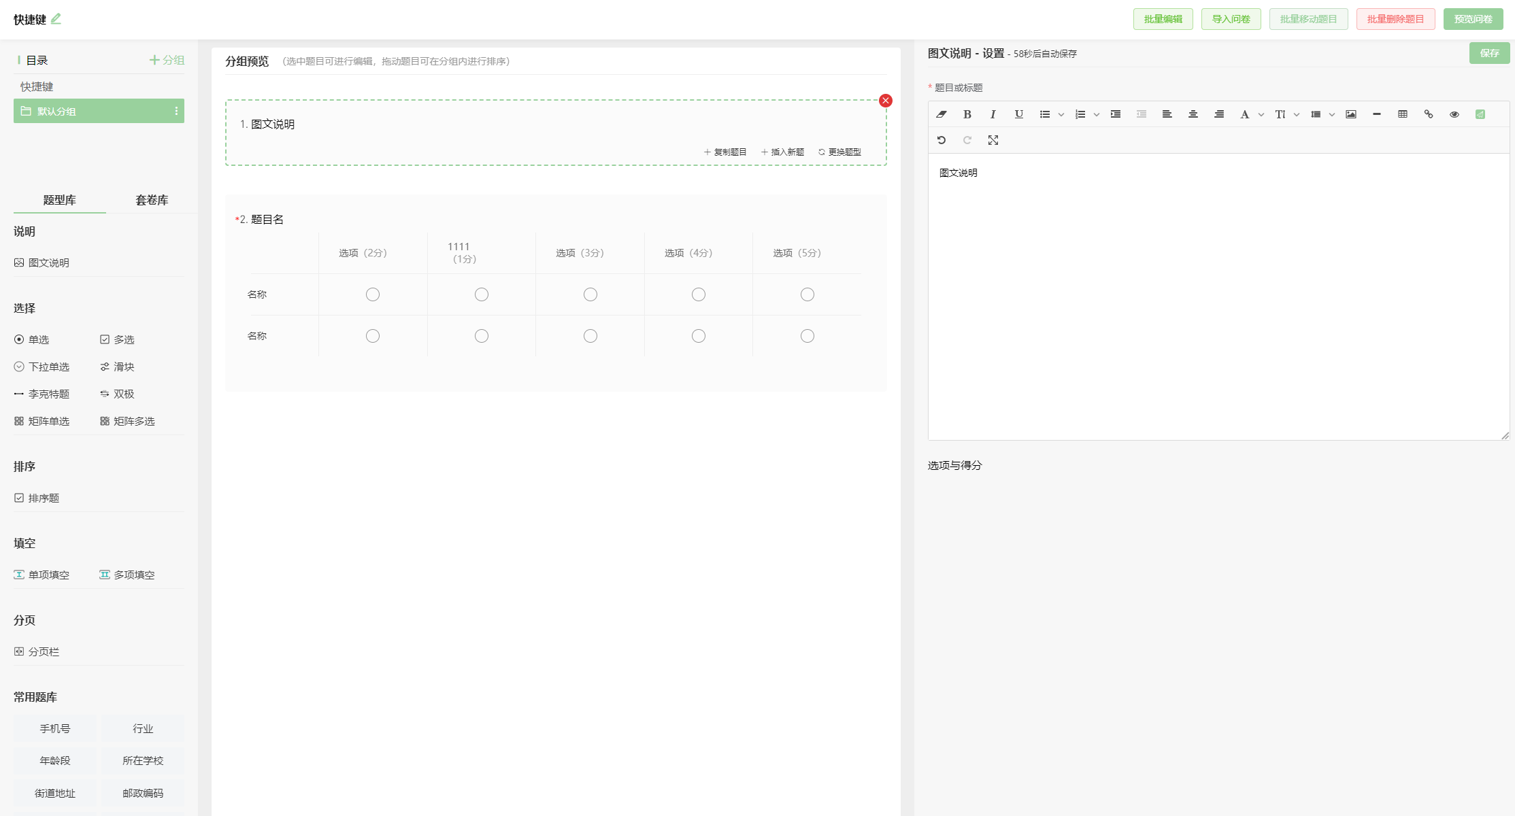Grab the editor resize handle corner
The image size is (1515, 816).
point(1505,436)
